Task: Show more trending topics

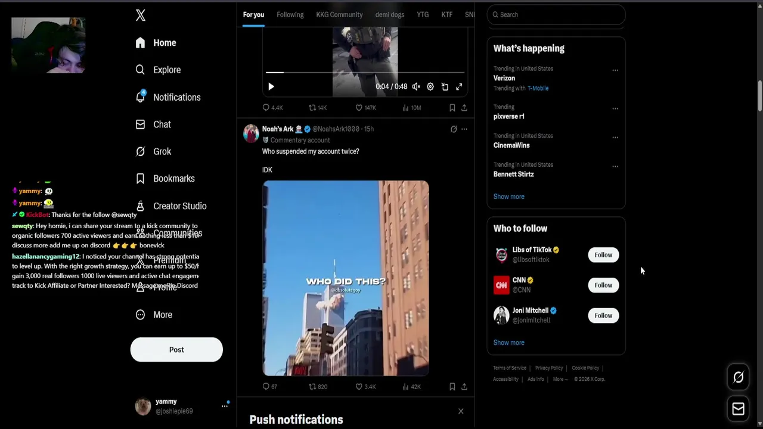Action: (x=509, y=197)
